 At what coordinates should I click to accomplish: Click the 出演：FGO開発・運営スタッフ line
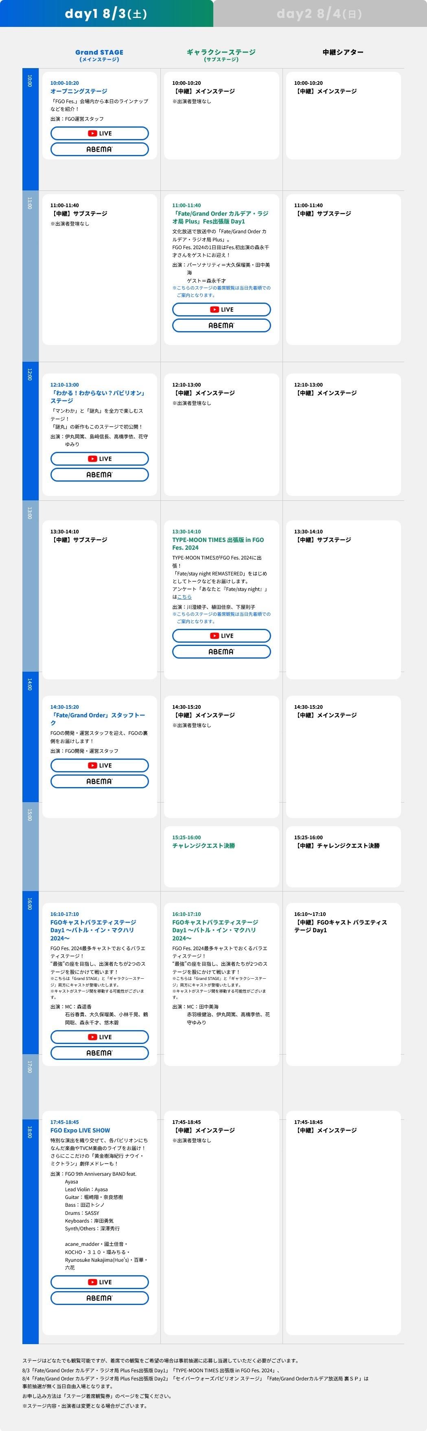click(x=84, y=751)
